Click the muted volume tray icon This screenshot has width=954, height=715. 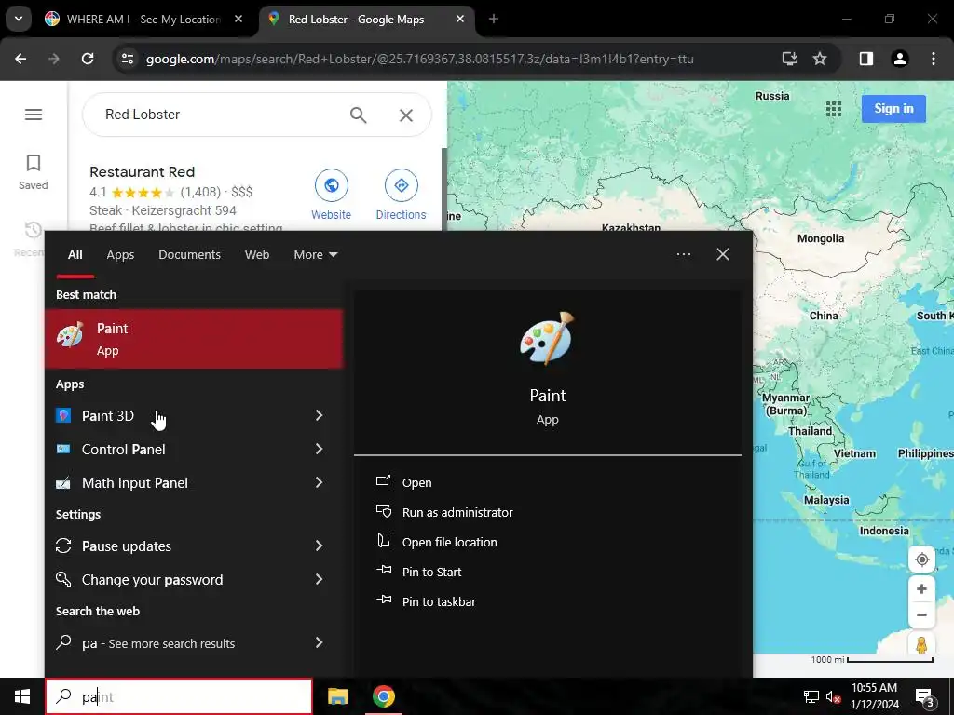click(x=832, y=696)
